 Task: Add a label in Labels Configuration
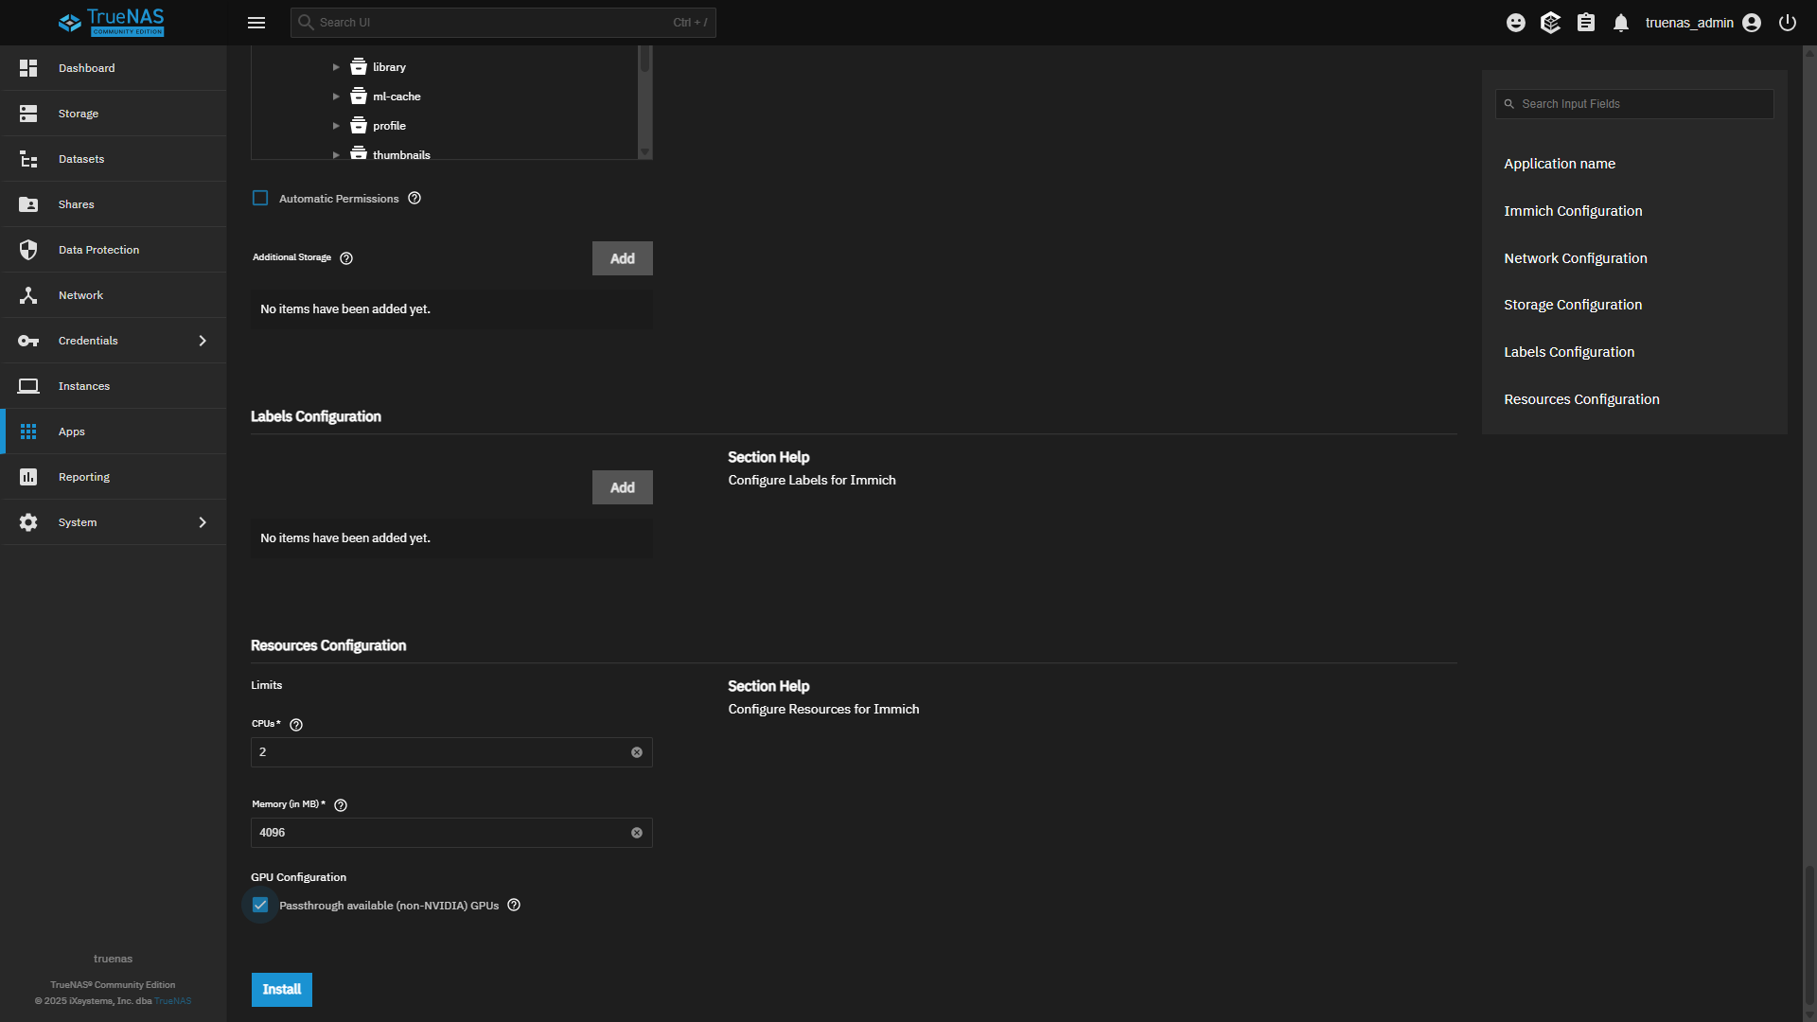(x=622, y=487)
